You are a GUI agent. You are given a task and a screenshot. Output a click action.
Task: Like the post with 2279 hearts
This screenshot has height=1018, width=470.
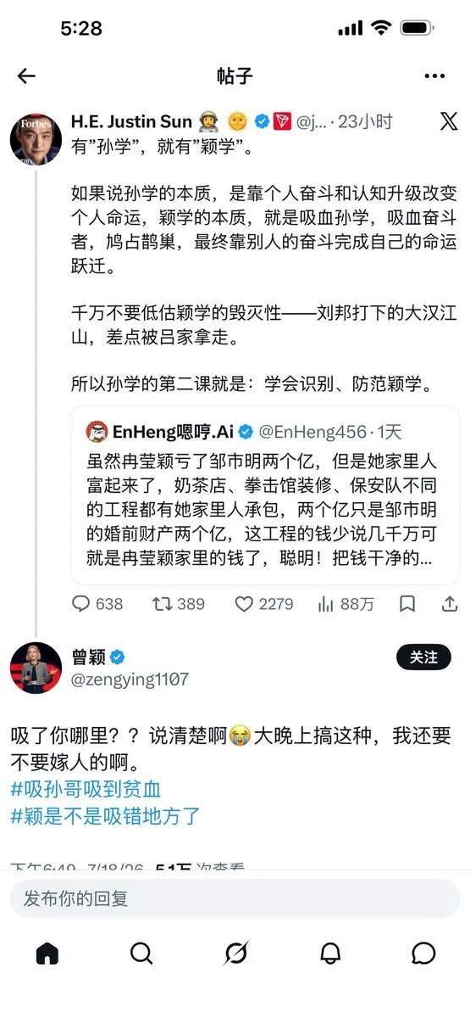(x=263, y=604)
